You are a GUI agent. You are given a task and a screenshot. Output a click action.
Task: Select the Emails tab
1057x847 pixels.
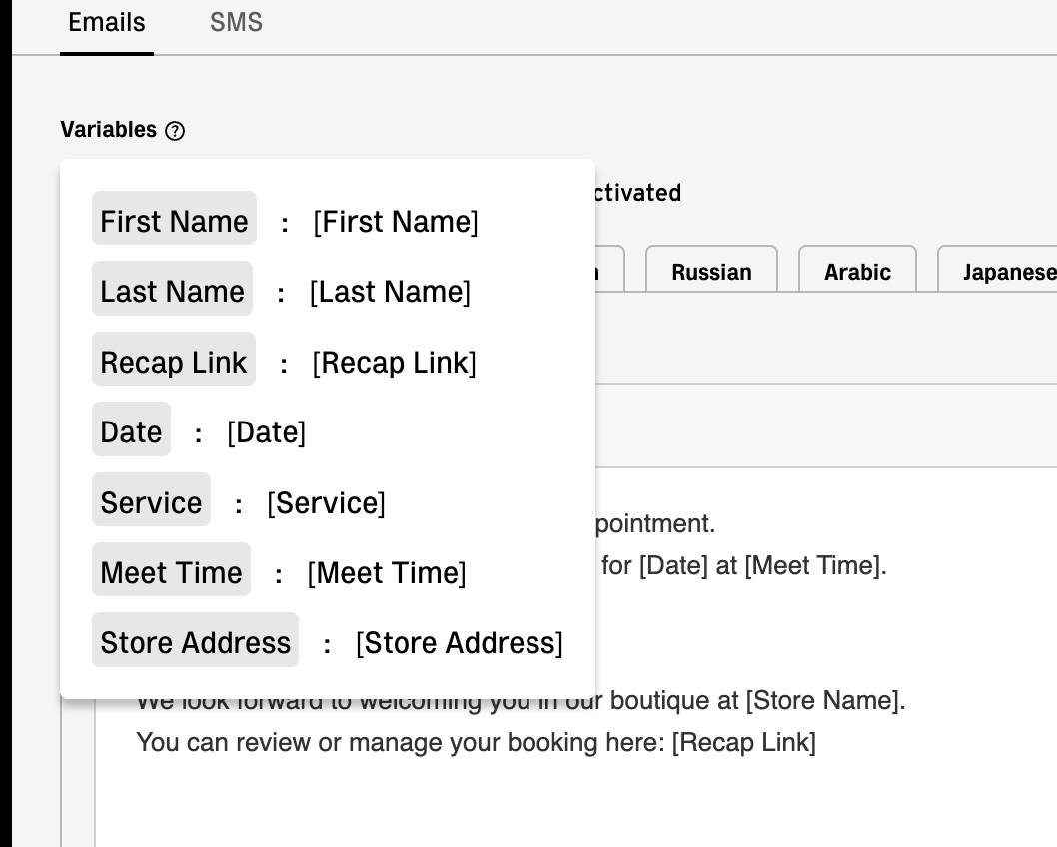click(107, 23)
